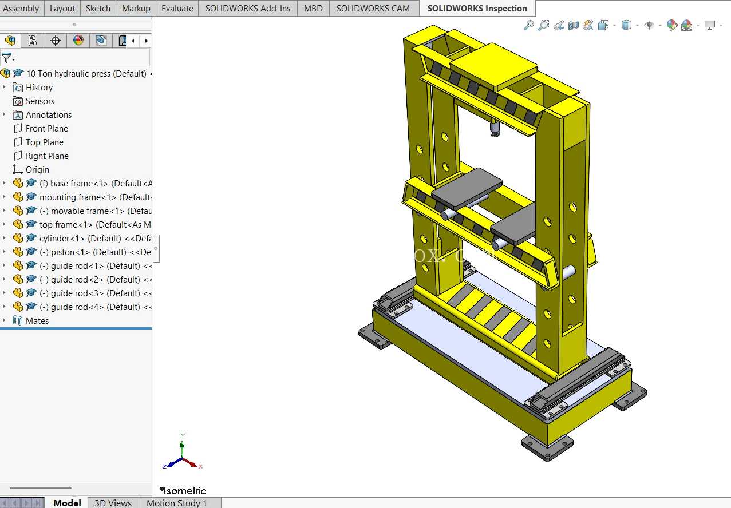Image resolution: width=731 pixels, height=508 pixels.
Task: Click the Apply Scene icon
Action: coord(686,25)
